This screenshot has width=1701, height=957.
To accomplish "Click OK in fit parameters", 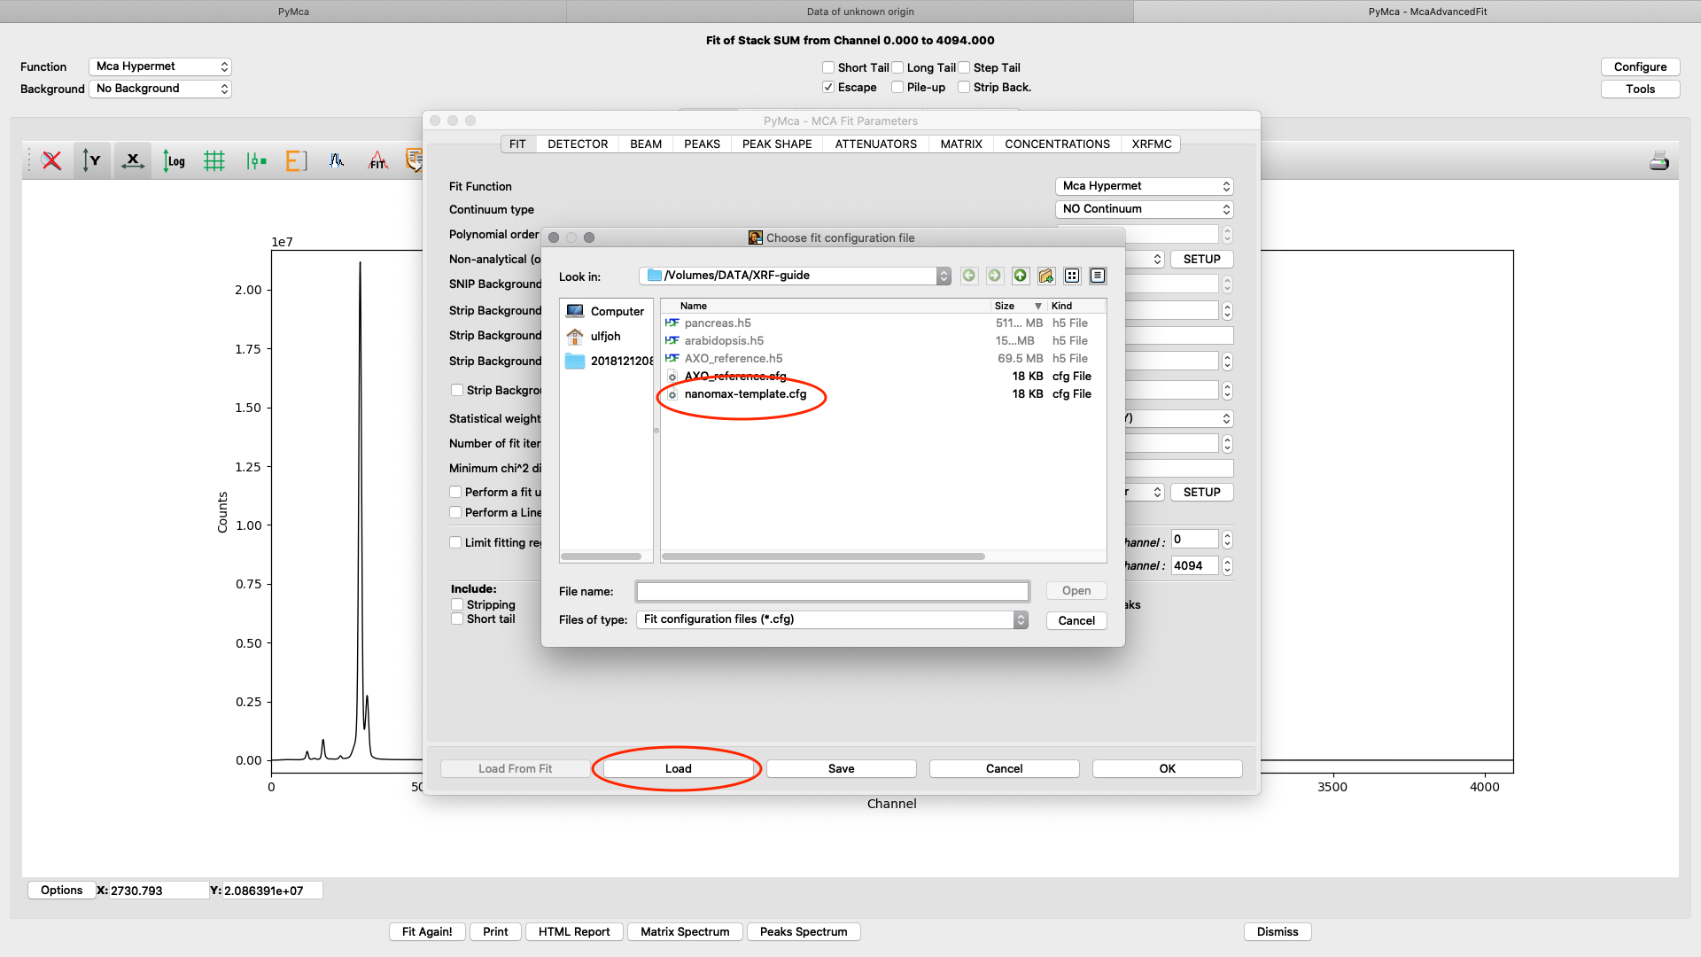I will point(1168,768).
